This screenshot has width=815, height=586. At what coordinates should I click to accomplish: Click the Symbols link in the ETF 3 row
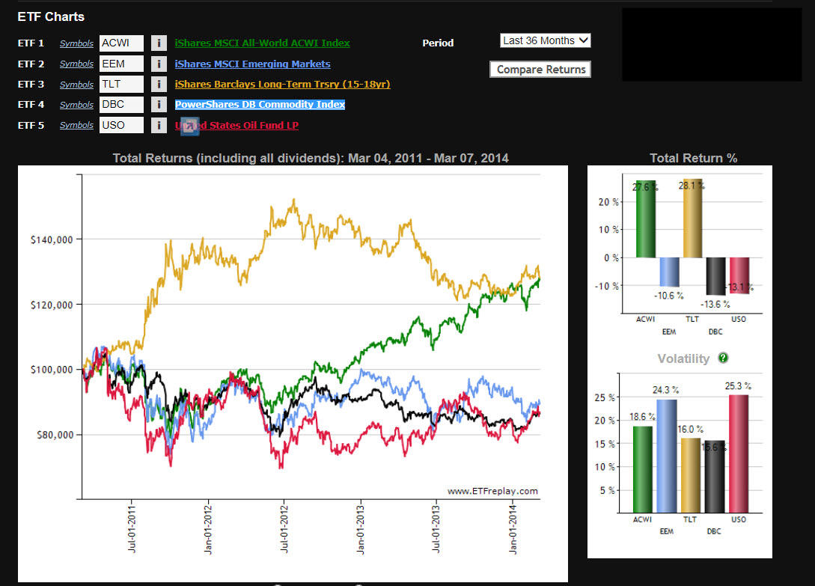click(x=76, y=85)
